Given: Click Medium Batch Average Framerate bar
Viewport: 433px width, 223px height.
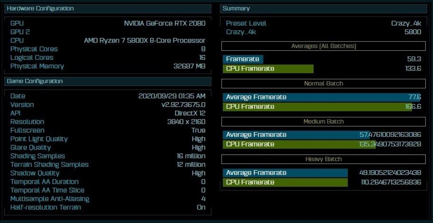Looking at the screenshot, I should click(x=296, y=135).
